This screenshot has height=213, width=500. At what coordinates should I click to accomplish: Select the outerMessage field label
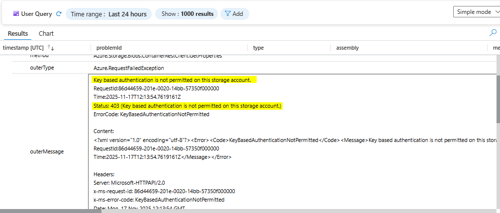coord(47,151)
